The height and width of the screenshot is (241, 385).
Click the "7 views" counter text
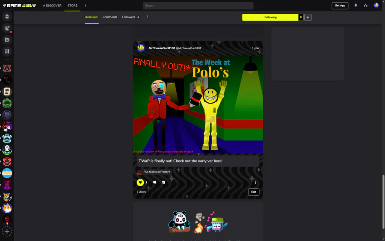pos(141,192)
